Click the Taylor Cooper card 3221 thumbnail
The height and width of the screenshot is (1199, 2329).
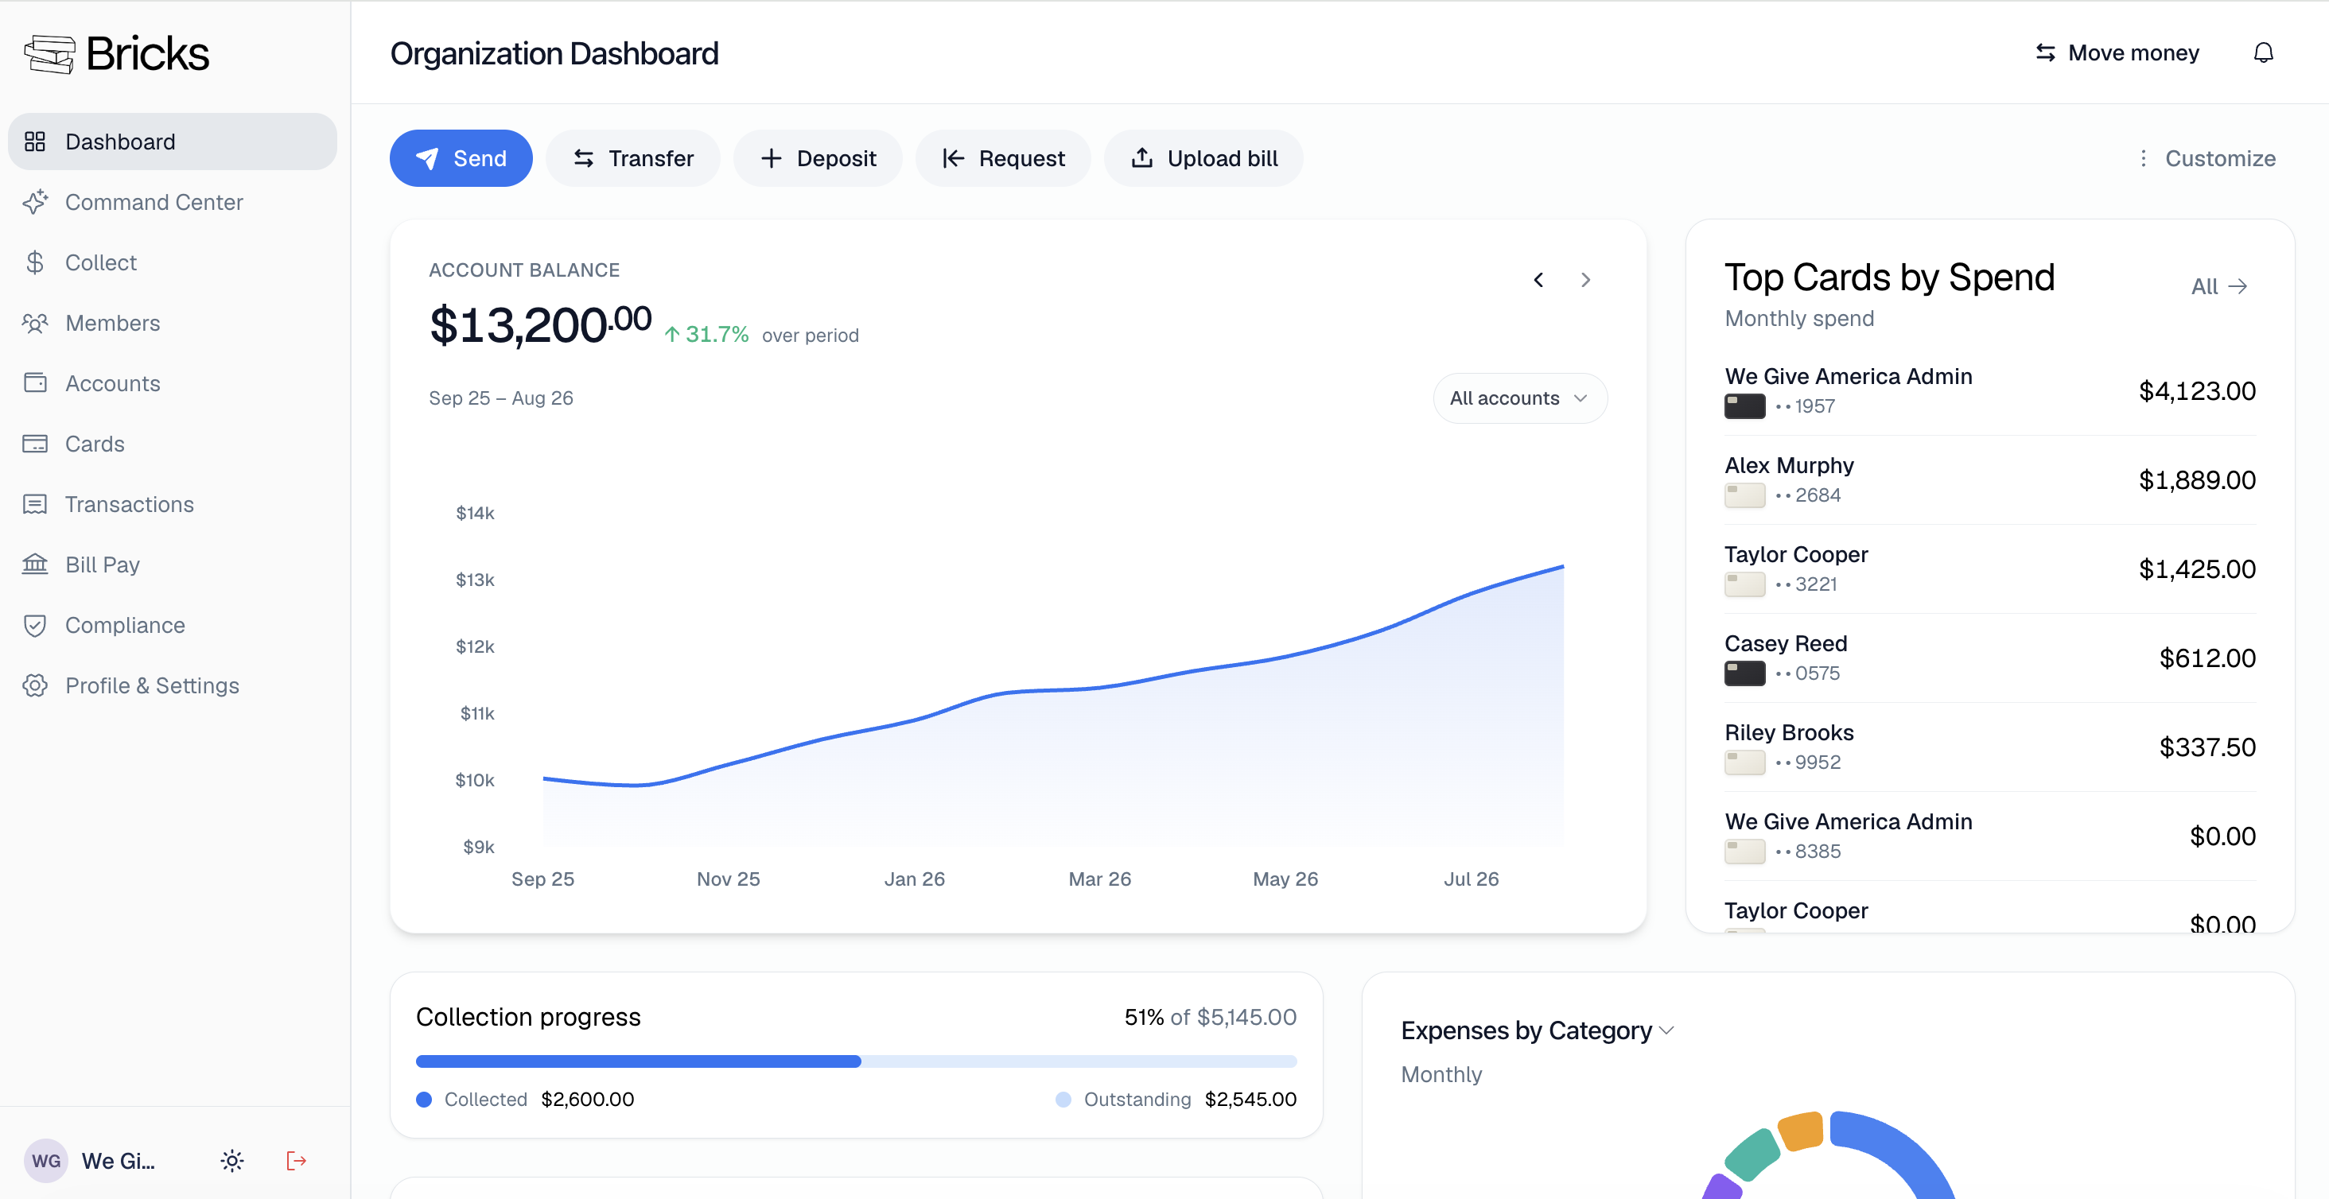(1745, 584)
